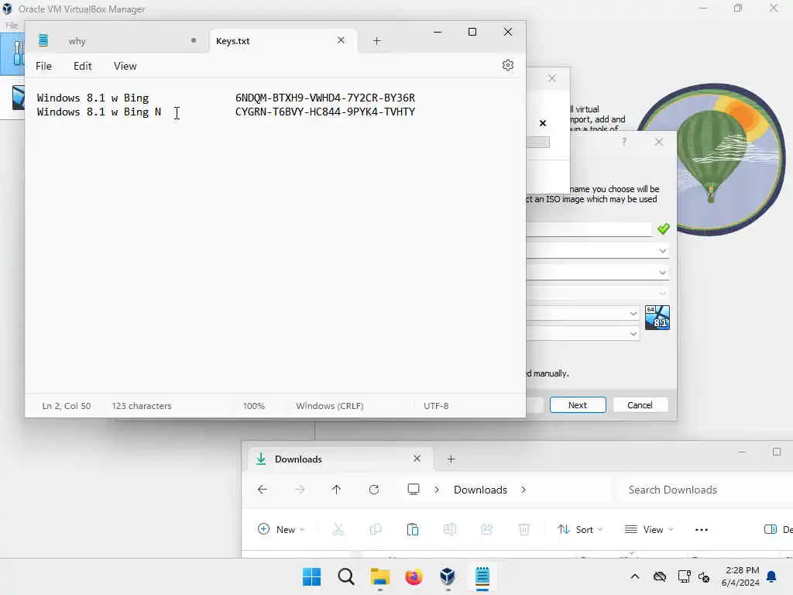The image size is (793, 595).
Task: Open Notepad from taskbar
Action: [x=482, y=576]
